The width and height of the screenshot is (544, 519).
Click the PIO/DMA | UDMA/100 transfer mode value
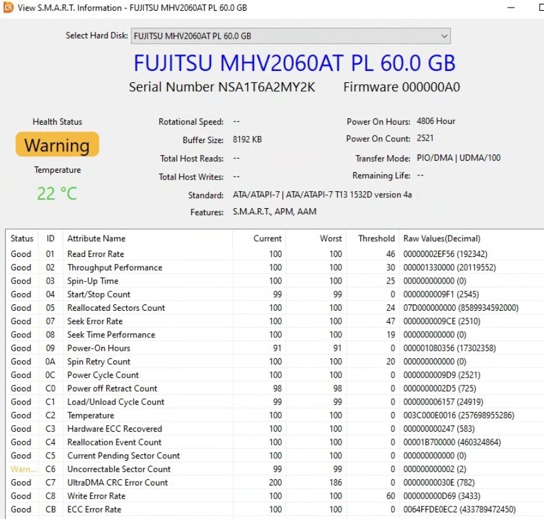459,158
